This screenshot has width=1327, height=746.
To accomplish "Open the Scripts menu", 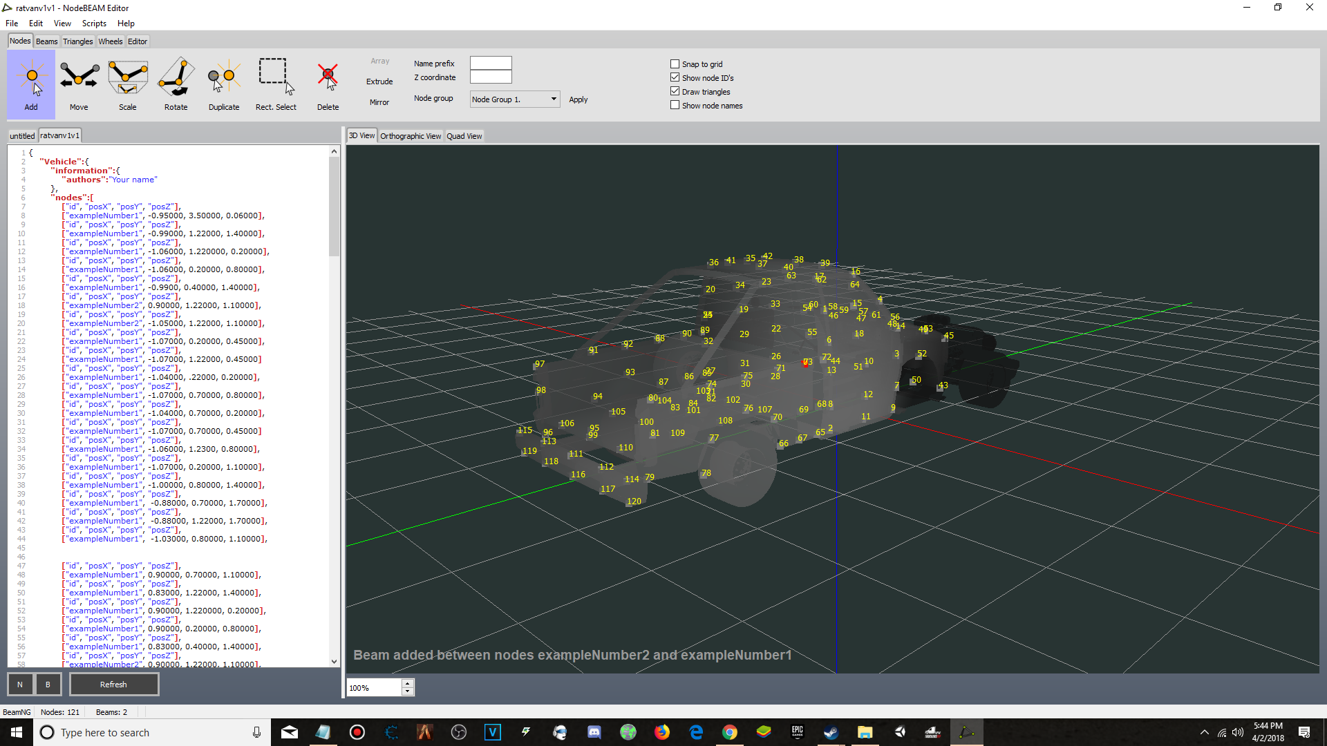I will tap(94, 23).
